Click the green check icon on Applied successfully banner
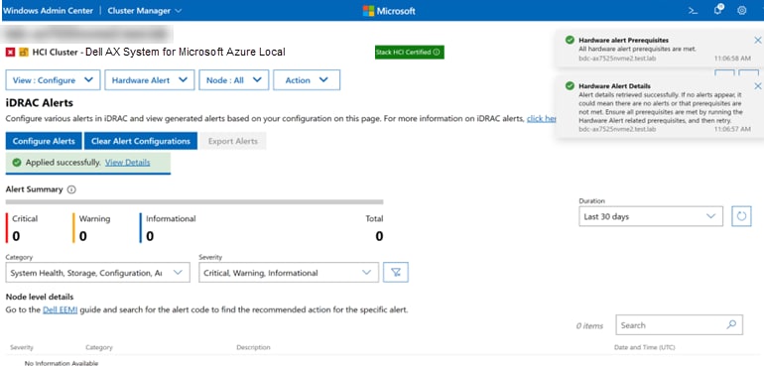This screenshot has width=764, height=366. 17,163
